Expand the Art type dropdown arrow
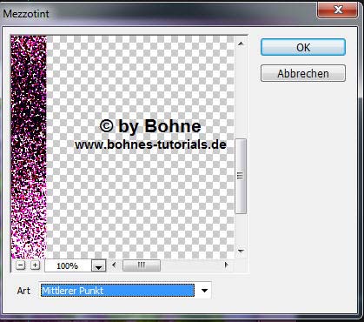This screenshot has width=364, height=322. pos(204,291)
